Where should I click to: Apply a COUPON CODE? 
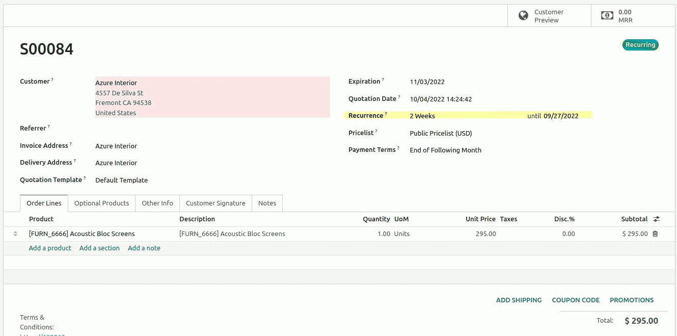click(x=576, y=300)
